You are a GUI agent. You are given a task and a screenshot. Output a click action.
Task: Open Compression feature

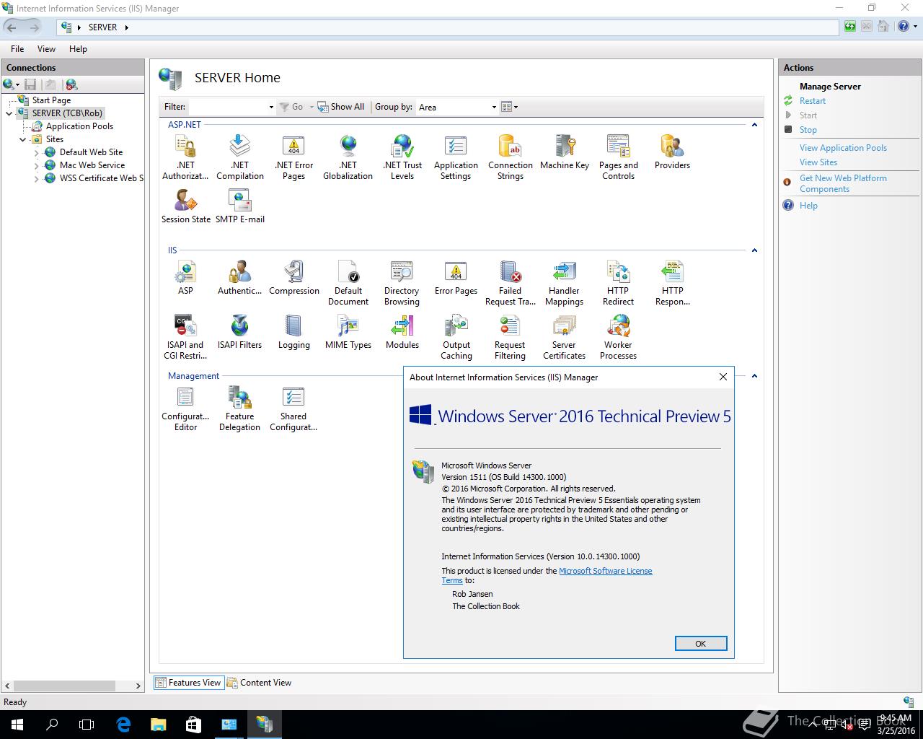point(293,277)
